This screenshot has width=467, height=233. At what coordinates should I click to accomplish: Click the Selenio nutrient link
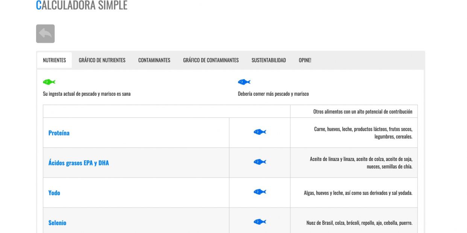point(57,223)
